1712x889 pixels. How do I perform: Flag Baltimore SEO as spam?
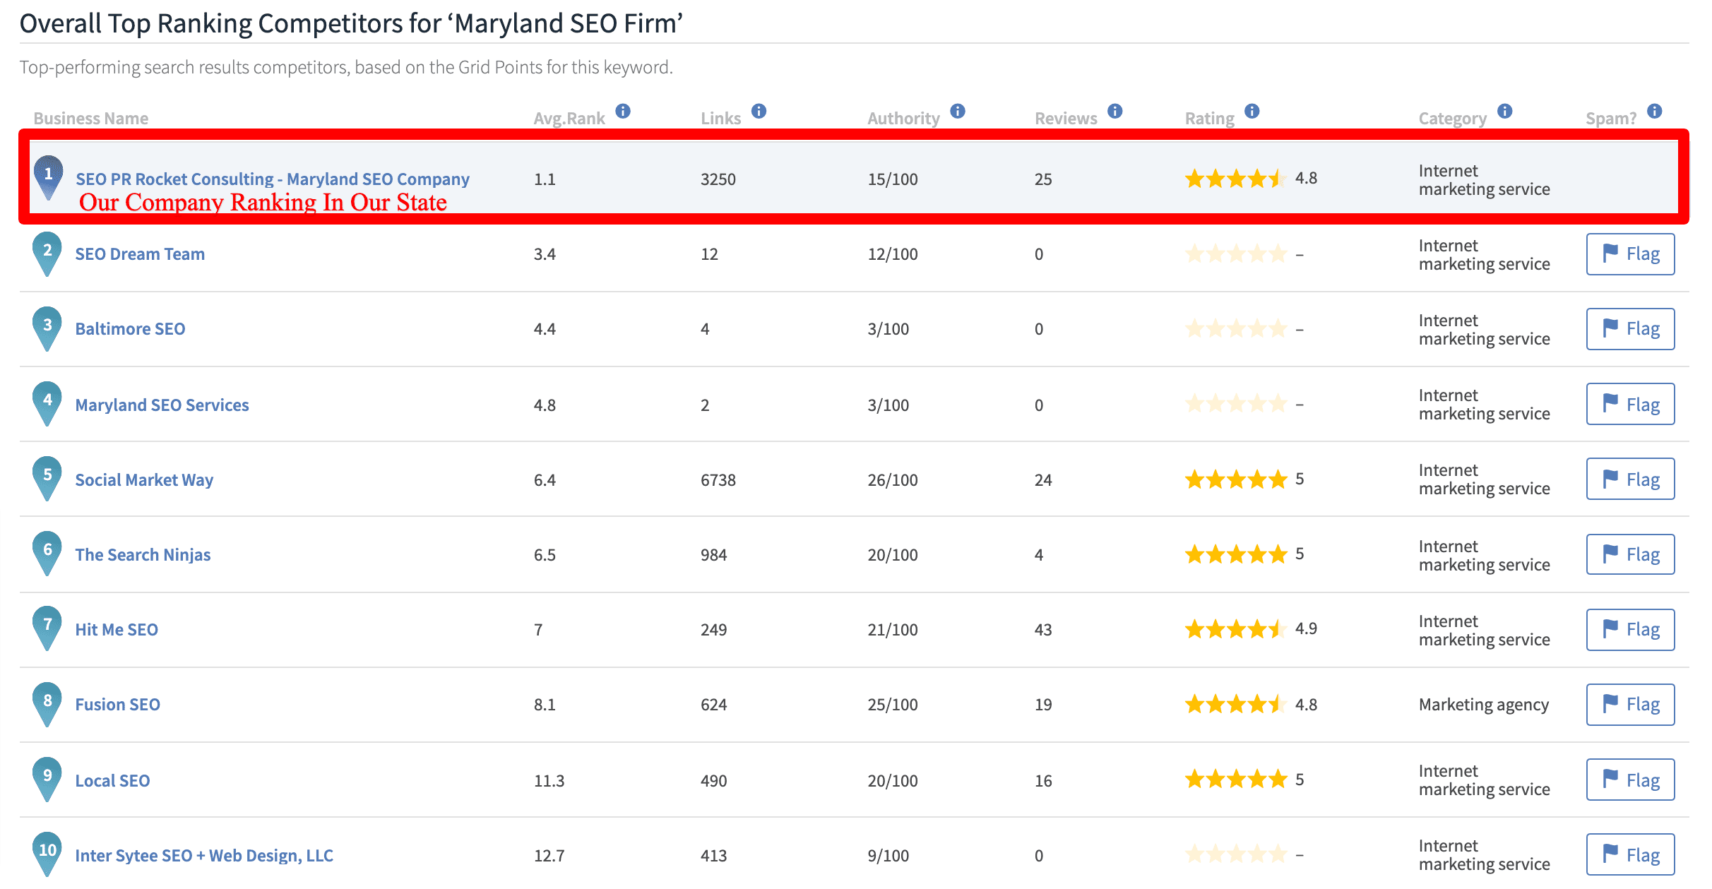click(x=1630, y=329)
